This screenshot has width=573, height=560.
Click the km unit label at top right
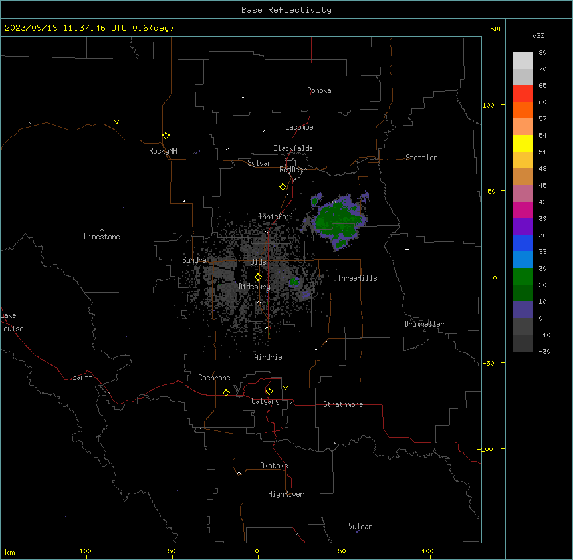(495, 28)
